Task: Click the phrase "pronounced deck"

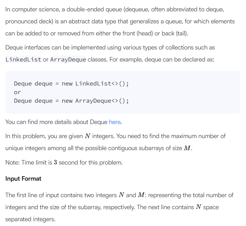Action: pyautogui.click(x=29, y=22)
